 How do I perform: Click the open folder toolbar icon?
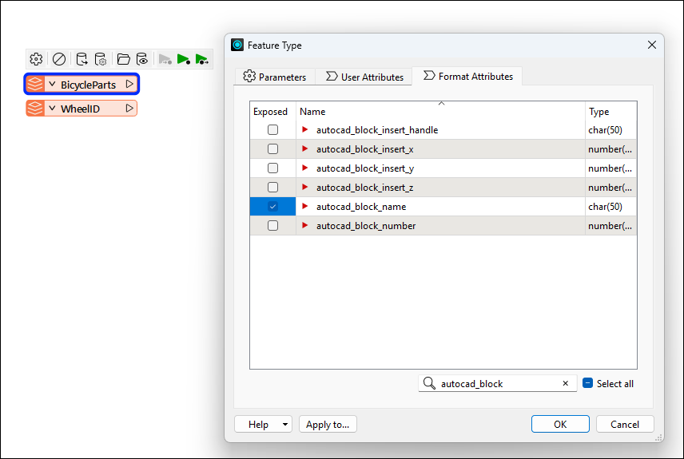point(123,59)
